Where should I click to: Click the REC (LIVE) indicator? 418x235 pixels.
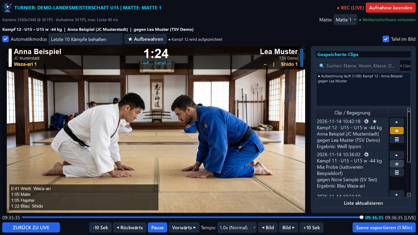pos(350,8)
